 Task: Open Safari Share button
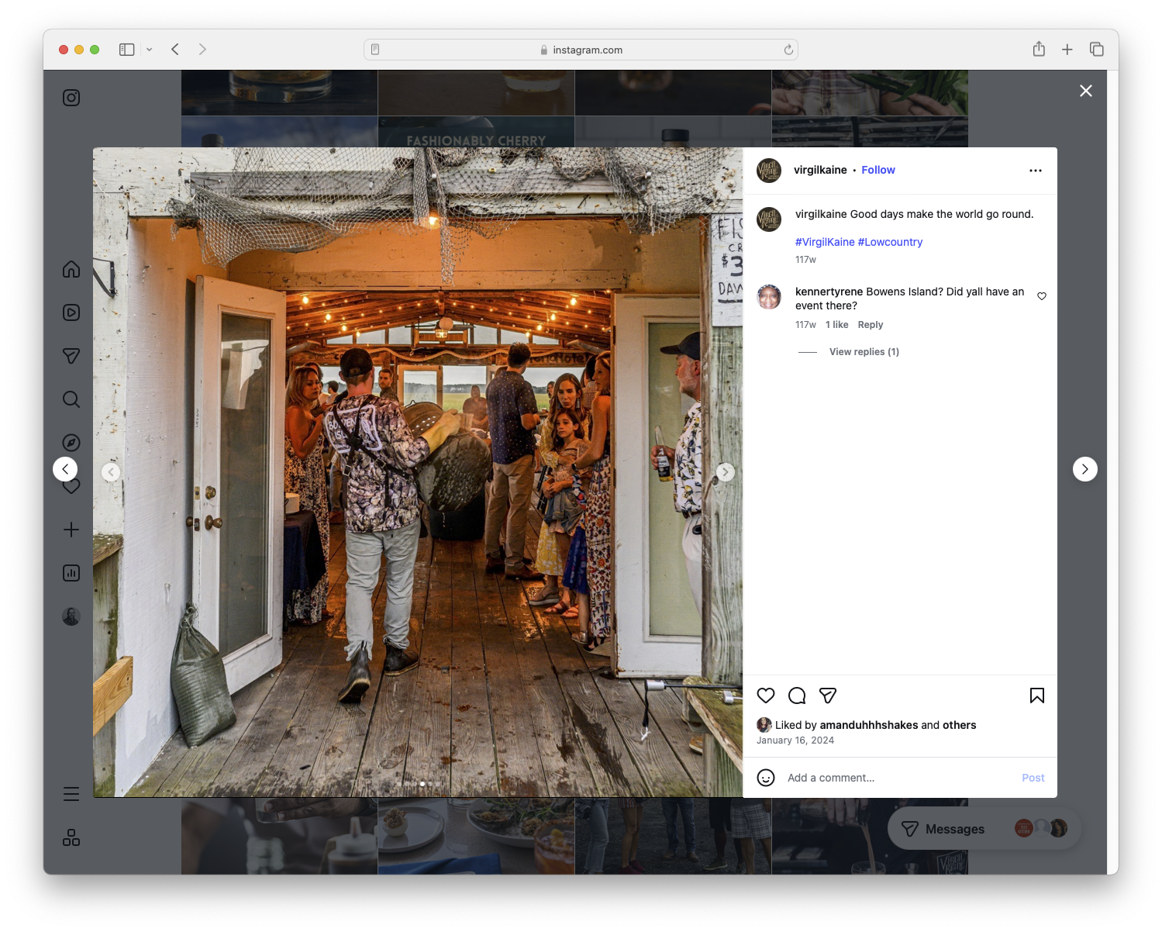(1039, 49)
